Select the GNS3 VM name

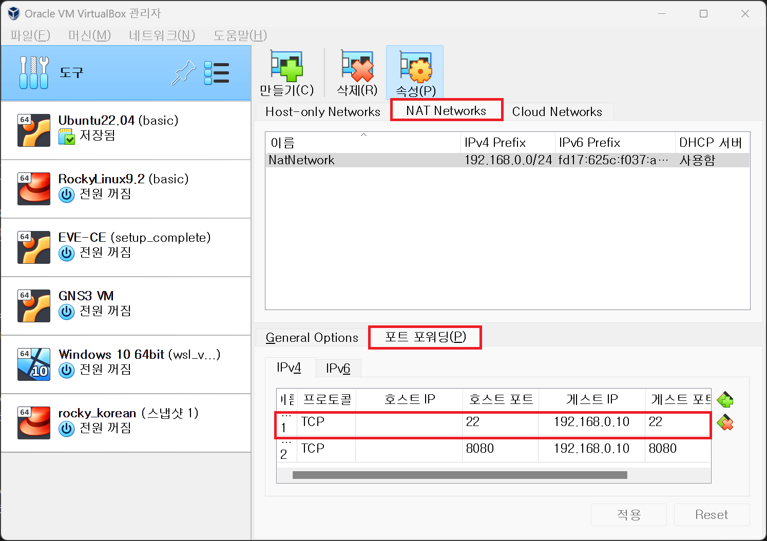[x=86, y=296]
